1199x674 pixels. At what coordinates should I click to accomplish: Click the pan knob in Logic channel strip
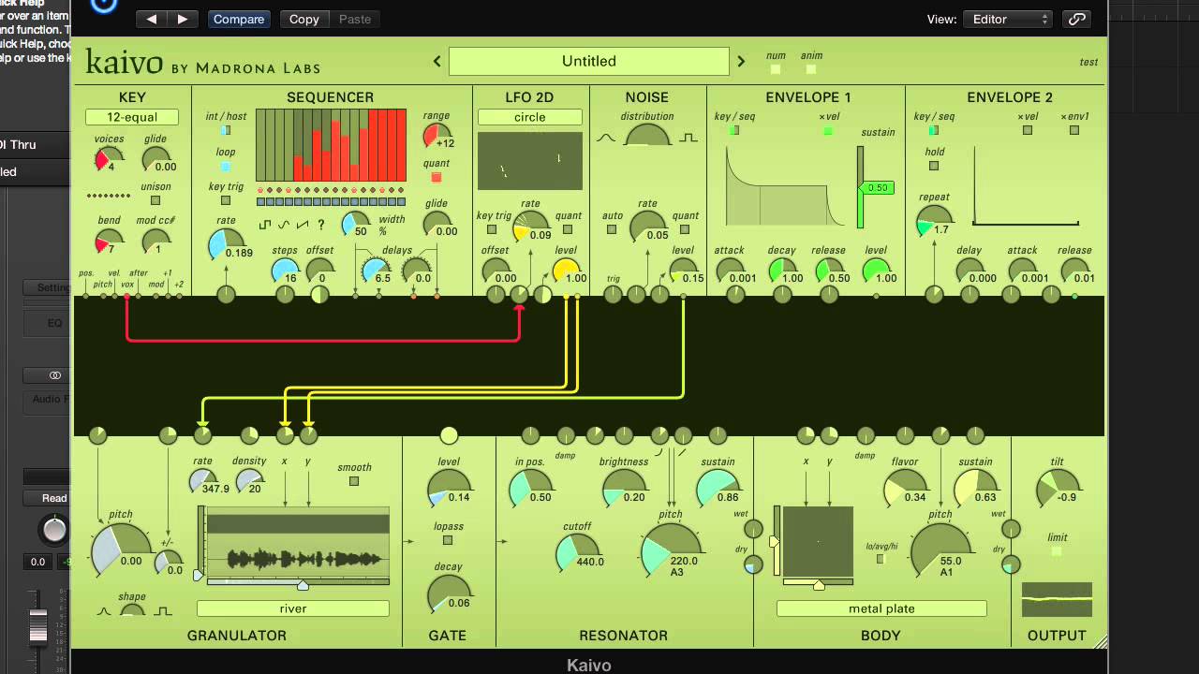(55, 530)
